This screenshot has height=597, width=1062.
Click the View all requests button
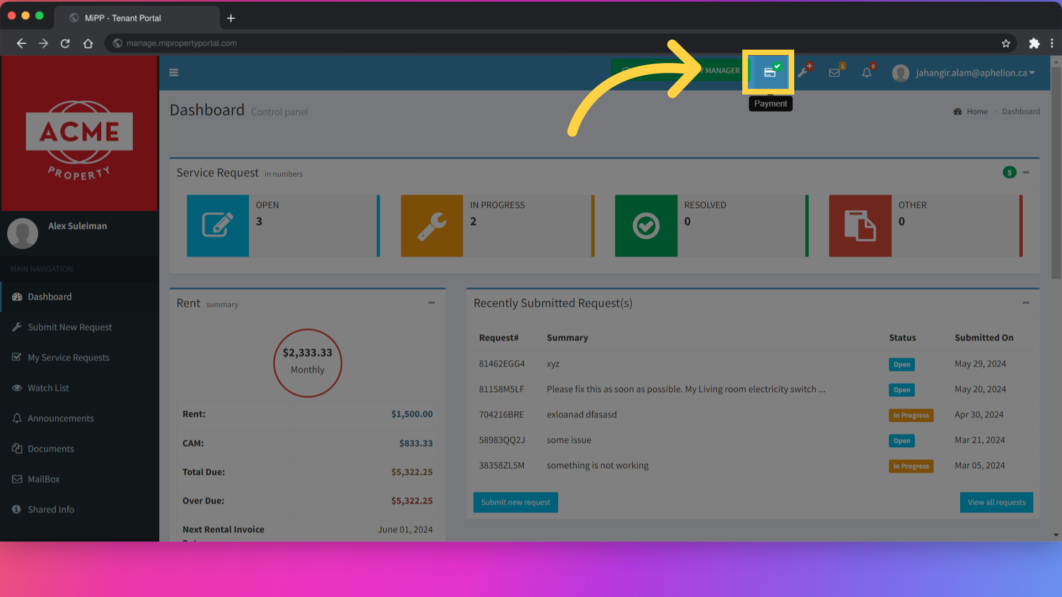tap(996, 502)
